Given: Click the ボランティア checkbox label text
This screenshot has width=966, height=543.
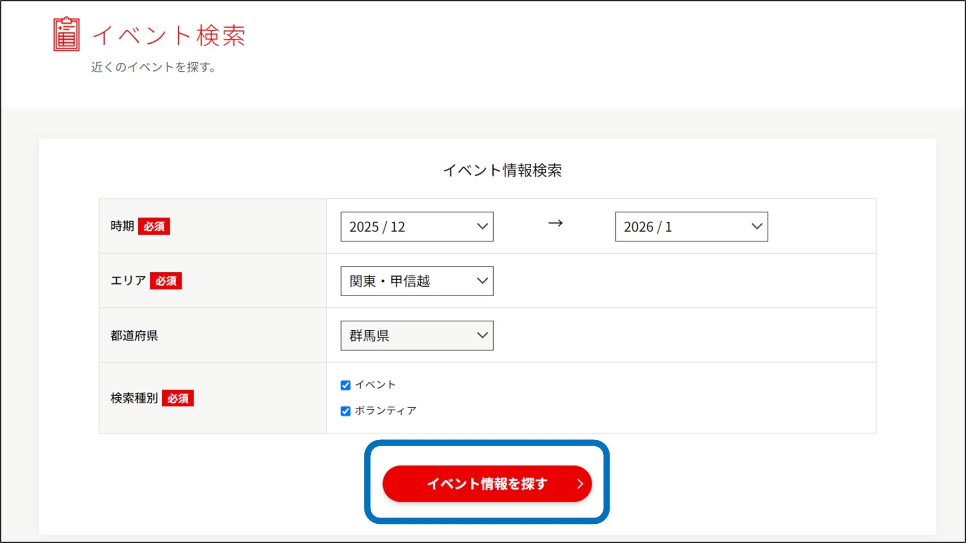Looking at the screenshot, I should pyautogui.click(x=386, y=411).
